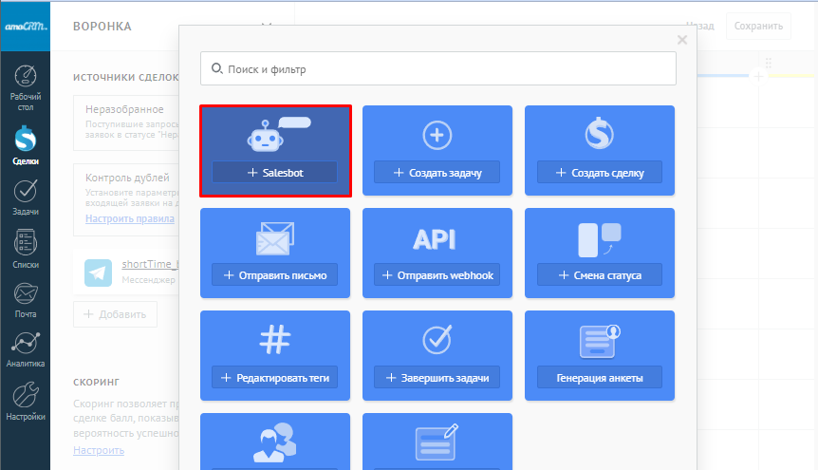Add the Salesbot action
The image size is (818, 470).
click(x=274, y=173)
